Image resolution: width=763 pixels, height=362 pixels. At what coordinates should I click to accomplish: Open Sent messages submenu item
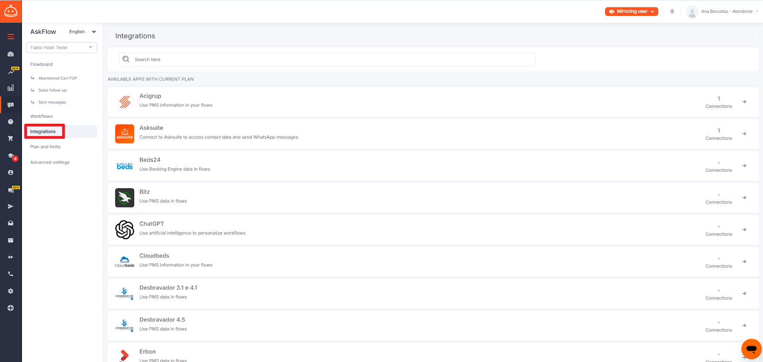[52, 102]
